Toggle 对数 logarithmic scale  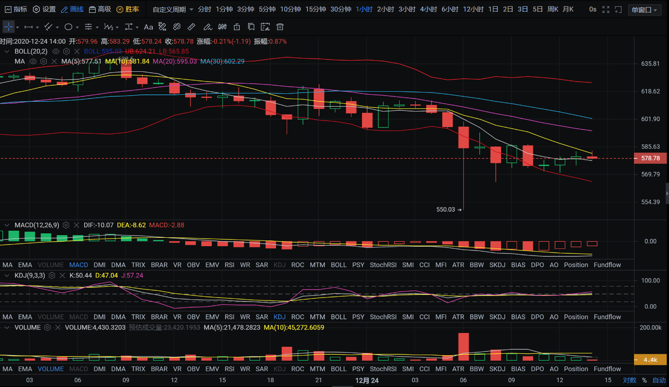(x=630, y=380)
